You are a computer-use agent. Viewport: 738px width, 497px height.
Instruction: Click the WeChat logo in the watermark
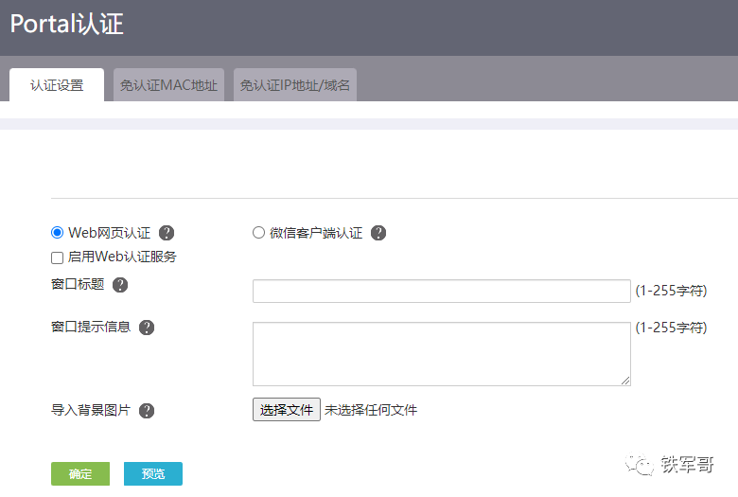(644, 465)
